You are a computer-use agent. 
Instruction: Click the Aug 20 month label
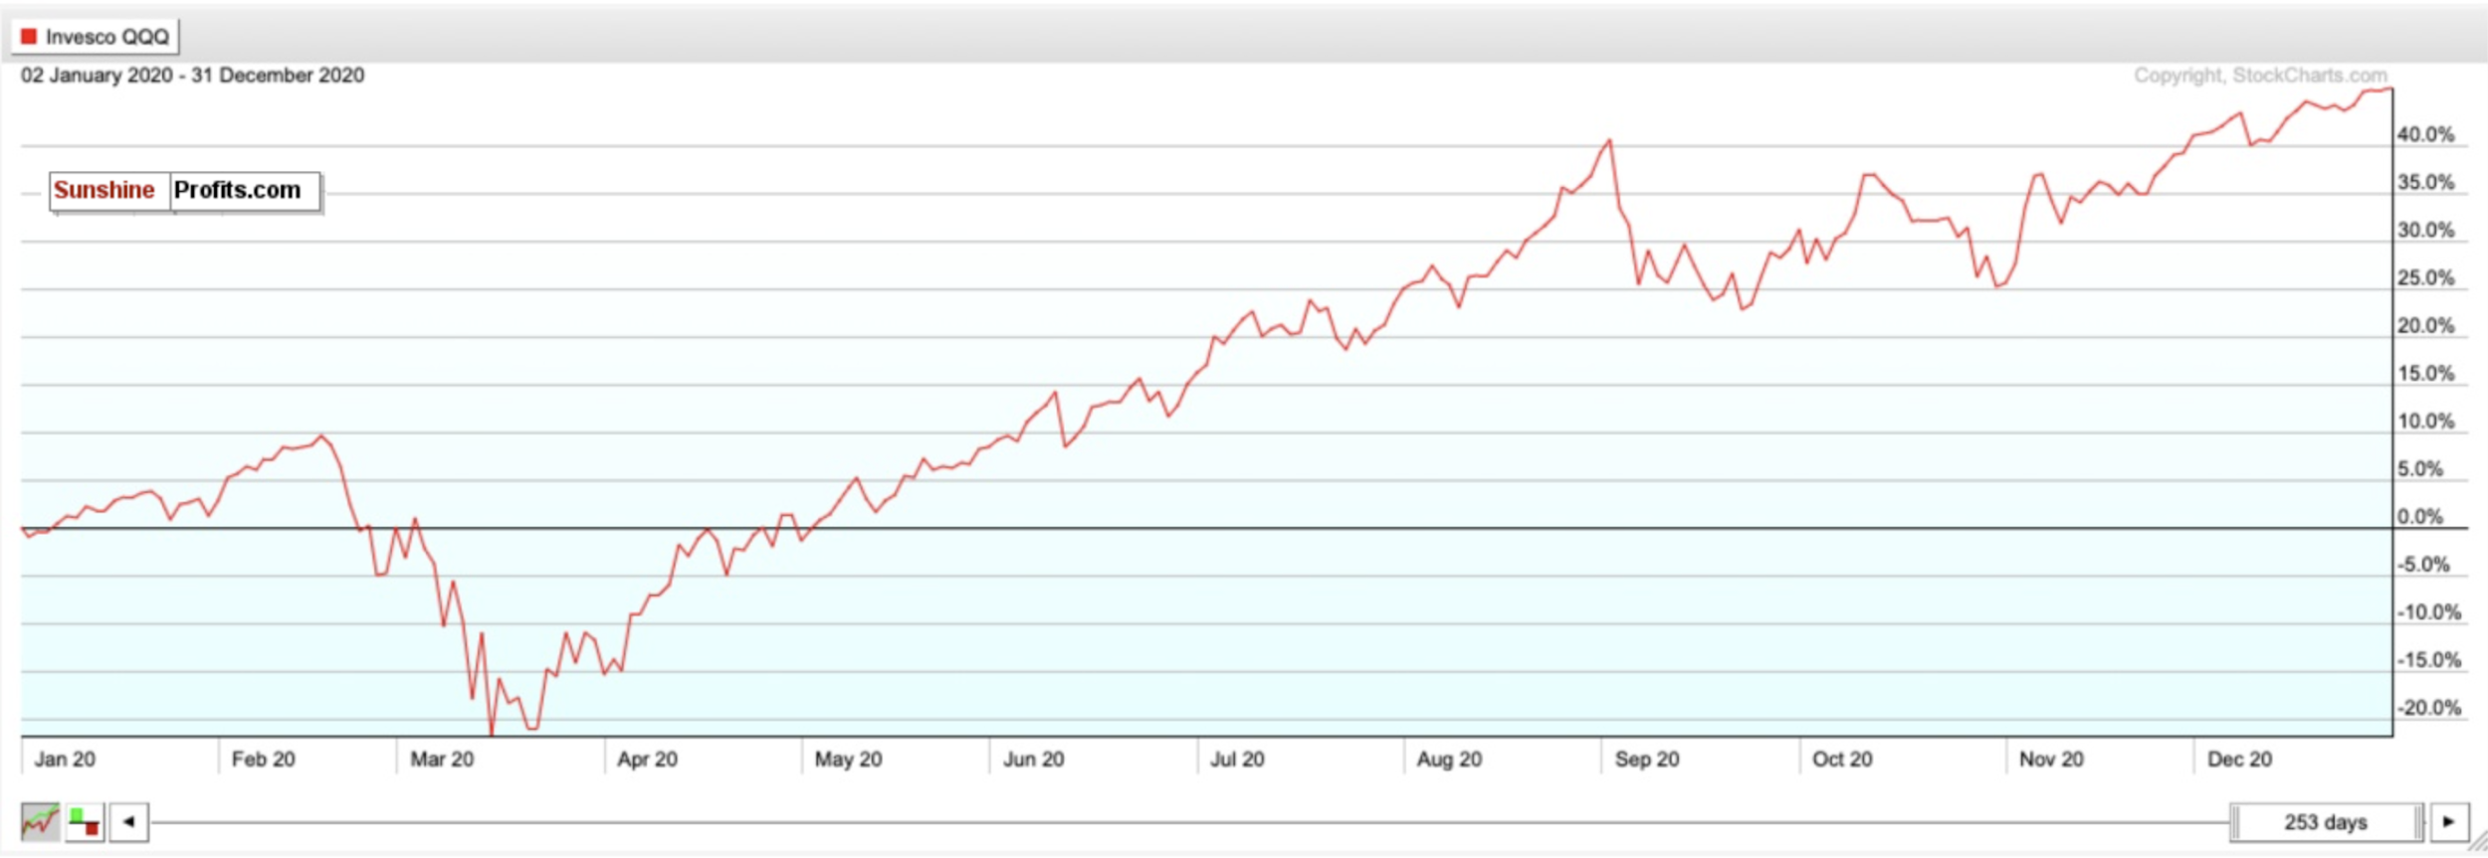point(1449,760)
